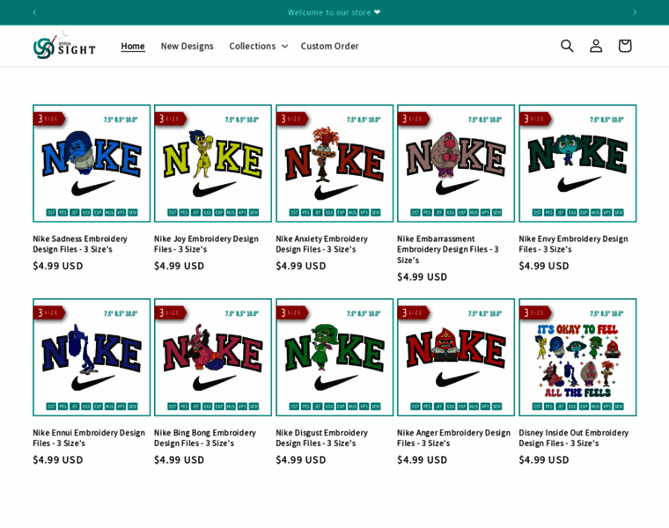Open the search magnifier icon
The image size is (669, 528).
click(567, 46)
